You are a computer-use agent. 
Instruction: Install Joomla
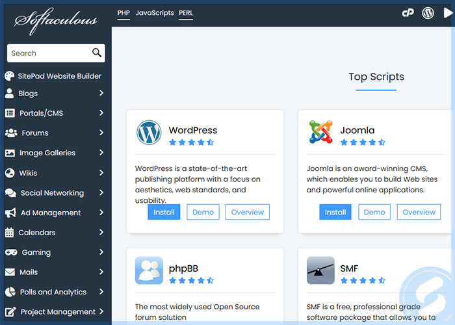point(335,212)
